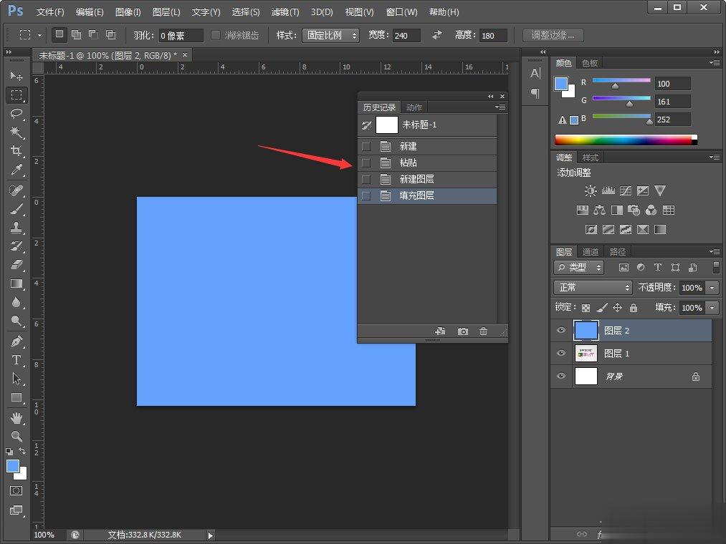Open the Color panel flyout menu
This screenshot has height=544, width=726.
pos(715,62)
